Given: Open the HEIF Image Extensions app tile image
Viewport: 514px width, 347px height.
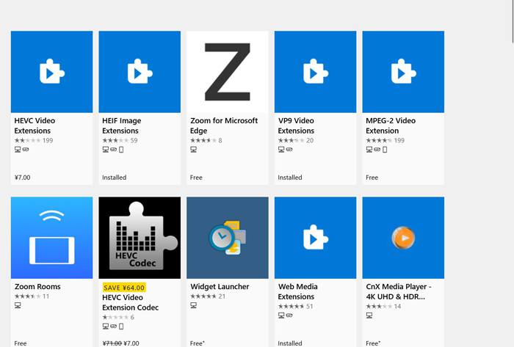Looking at the screenshot, I should click(x=140, y=72).
